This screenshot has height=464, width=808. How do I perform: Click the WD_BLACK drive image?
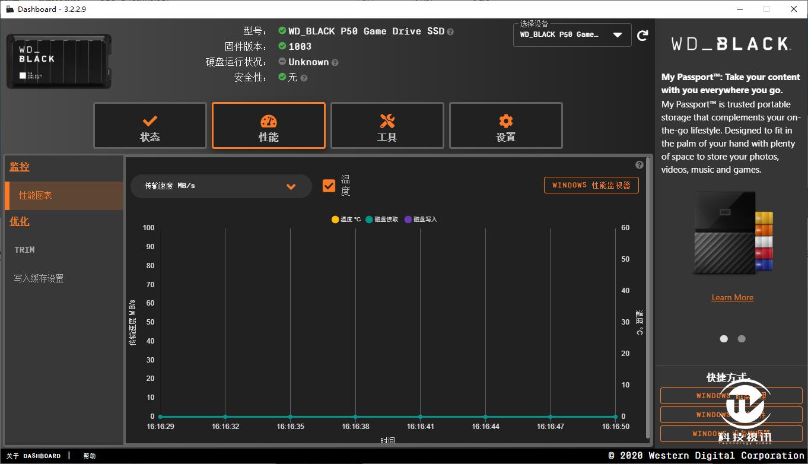[x=59, y=62]
